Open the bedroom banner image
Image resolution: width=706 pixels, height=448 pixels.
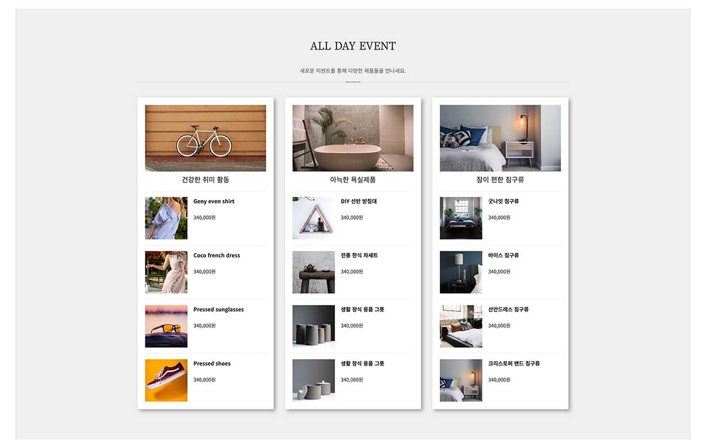500,138
